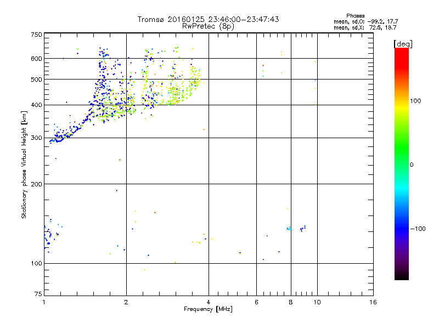
Task: Click the x-axis tick label '4'
Action: (209, 302)
